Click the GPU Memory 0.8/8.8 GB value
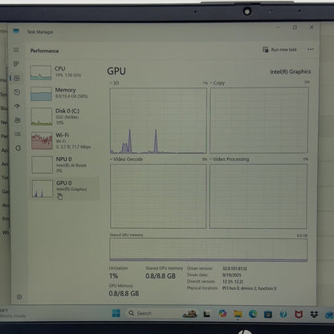334x334 pixels. (x=124, y=294)
